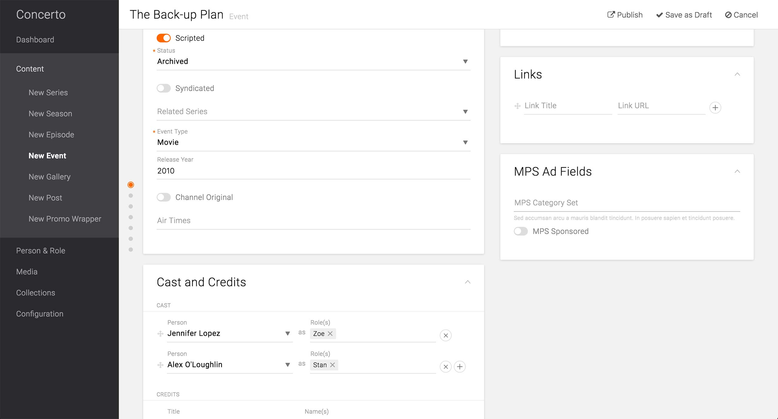Remove the Zoe role tag
The width and height of the screenshot is (778, 419).
[x=330, y=333]
